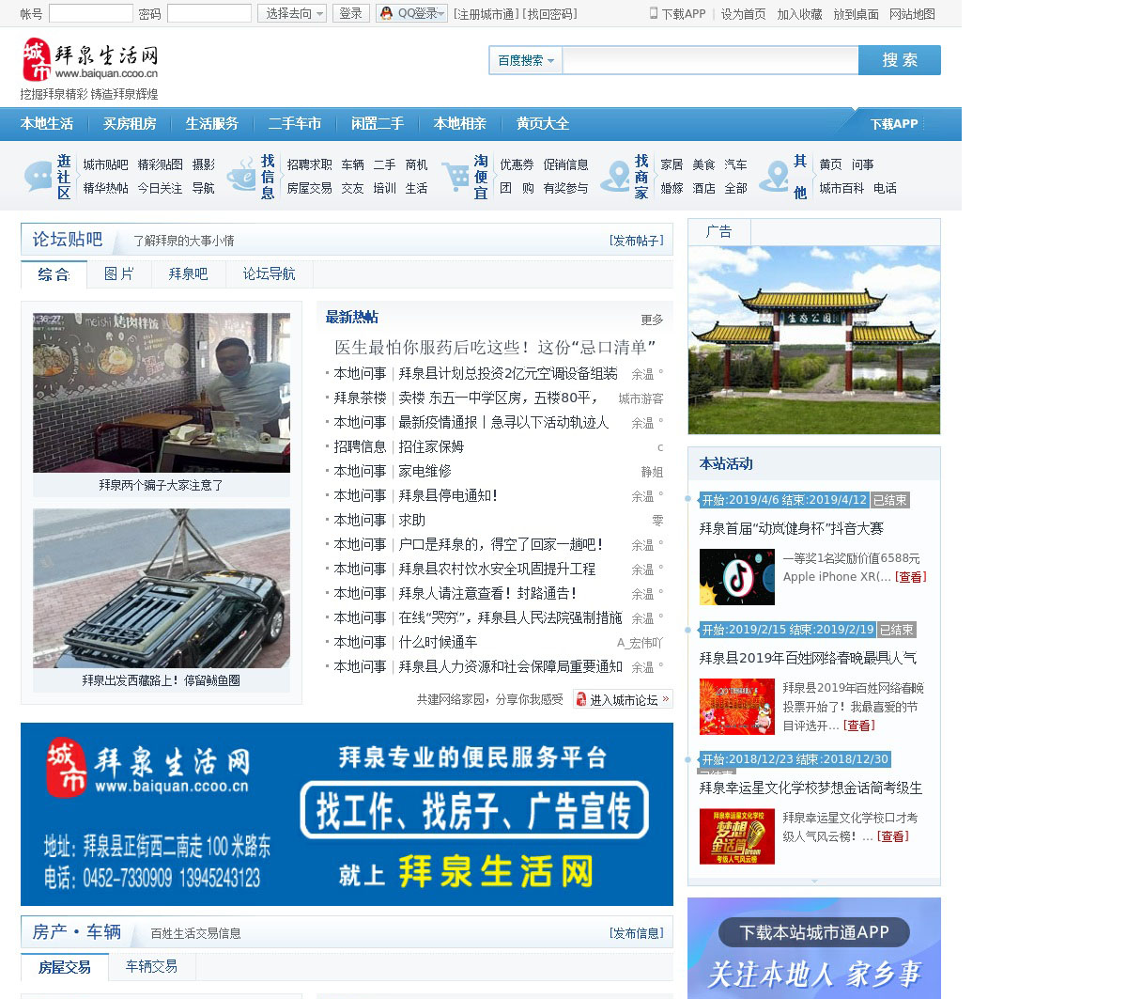
Task: Switch to the 综合 forum tab
Action: [54, 274]
